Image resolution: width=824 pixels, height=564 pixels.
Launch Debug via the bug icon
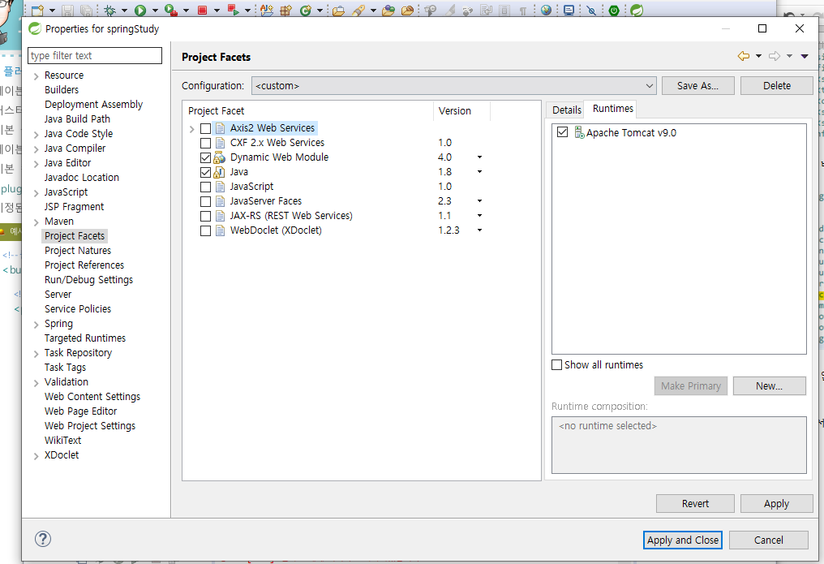[110, 10]
